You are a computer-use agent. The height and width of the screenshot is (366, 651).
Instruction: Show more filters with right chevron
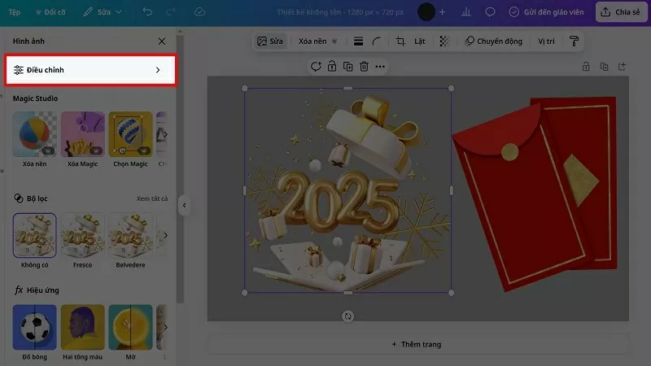165,236
